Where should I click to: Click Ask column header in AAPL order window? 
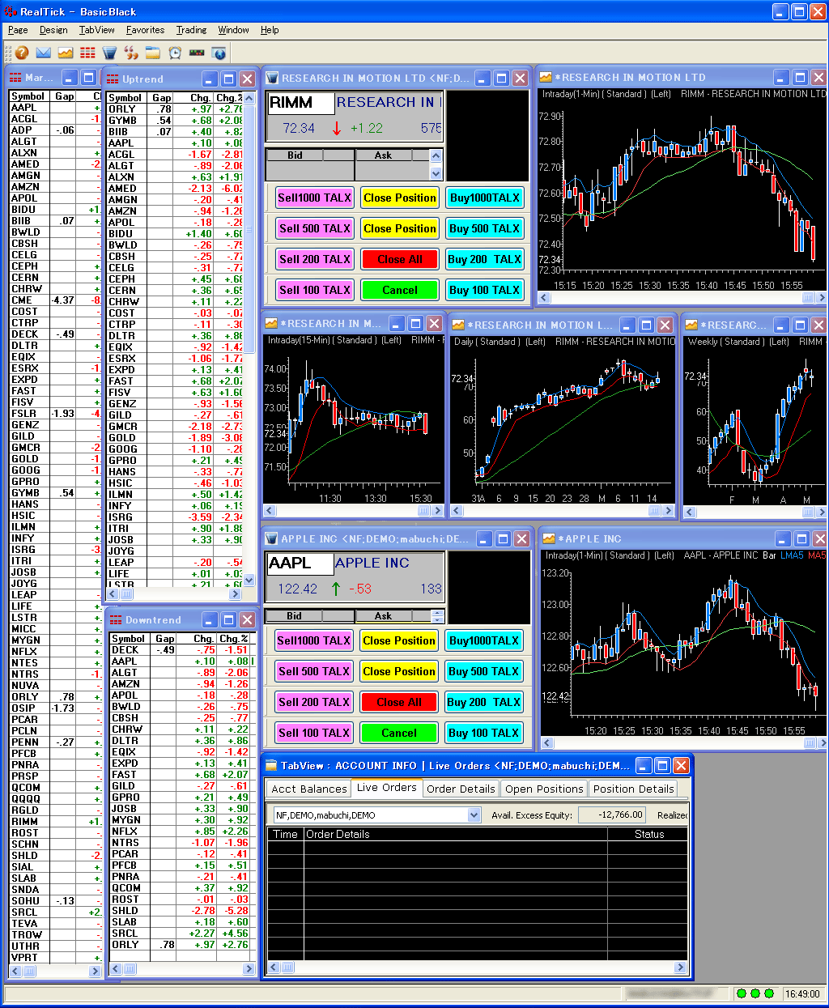(383, 616)
